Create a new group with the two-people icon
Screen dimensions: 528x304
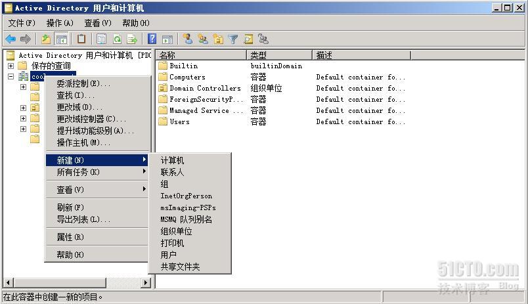(x=203, y=39)
